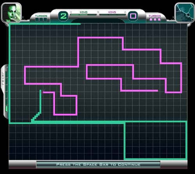Screen dimensions: 195x174
Task: Select the middle pink turbo square
Action: pos(155,19)
